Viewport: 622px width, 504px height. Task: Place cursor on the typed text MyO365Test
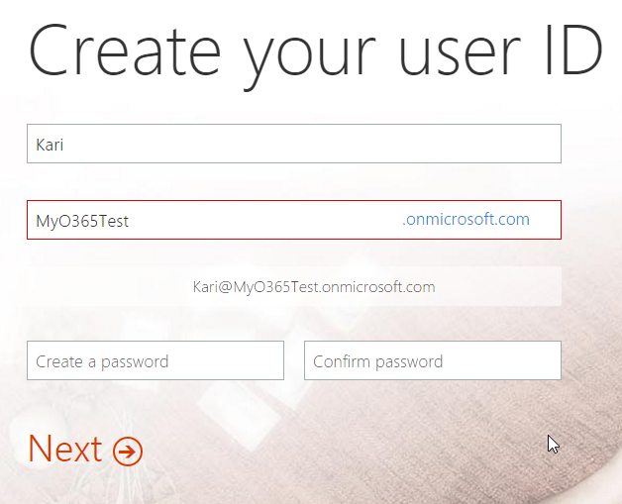pyautogui.click(x=82, y=221)
